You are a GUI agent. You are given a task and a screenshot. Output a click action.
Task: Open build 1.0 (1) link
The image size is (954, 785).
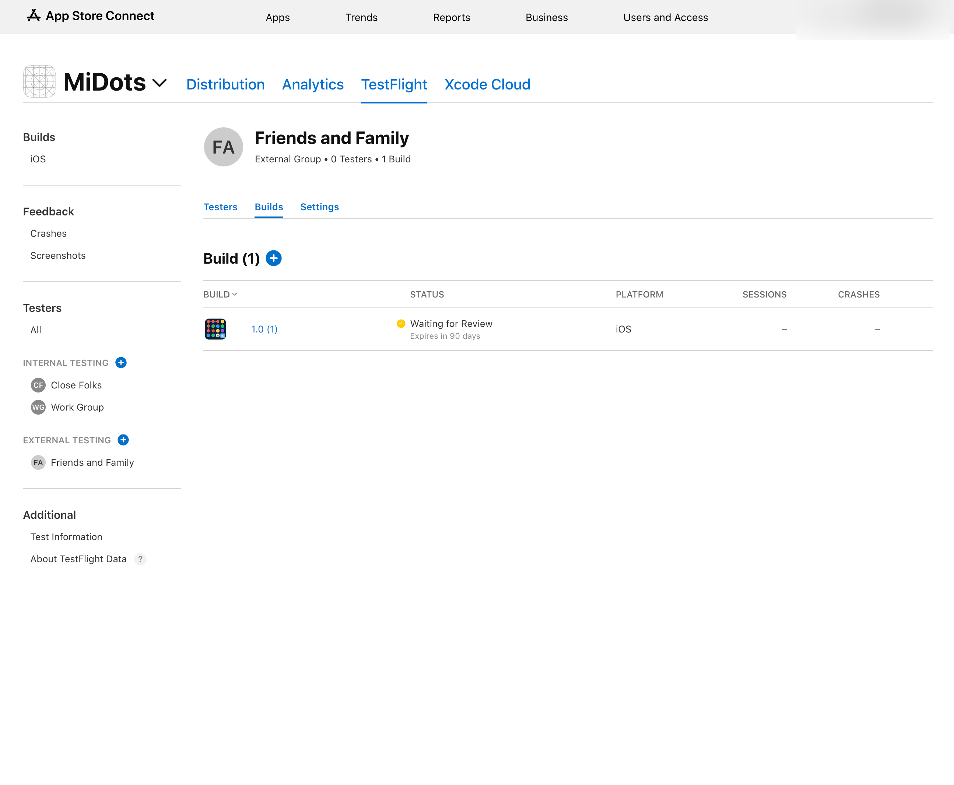(264, 329)
